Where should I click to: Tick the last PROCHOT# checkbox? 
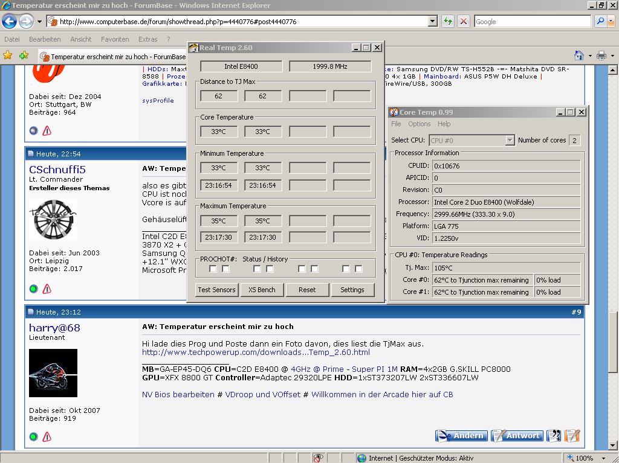point(358,269)
